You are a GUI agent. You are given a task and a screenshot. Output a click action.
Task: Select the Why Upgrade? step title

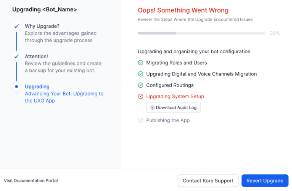pyautogui.click(x=42, y=26)
